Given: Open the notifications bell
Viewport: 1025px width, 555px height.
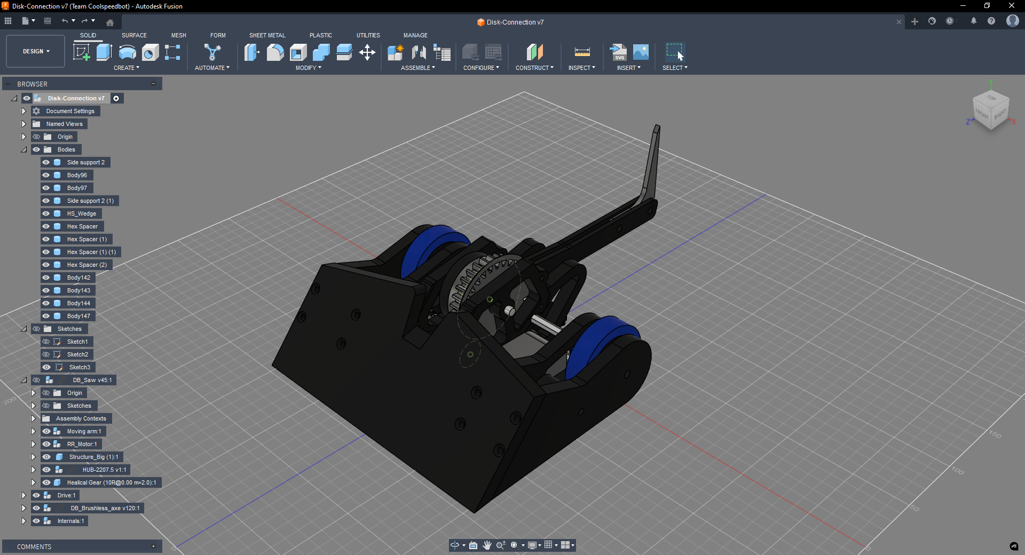Looking at the screenshot, I should (x=974, y=21).
